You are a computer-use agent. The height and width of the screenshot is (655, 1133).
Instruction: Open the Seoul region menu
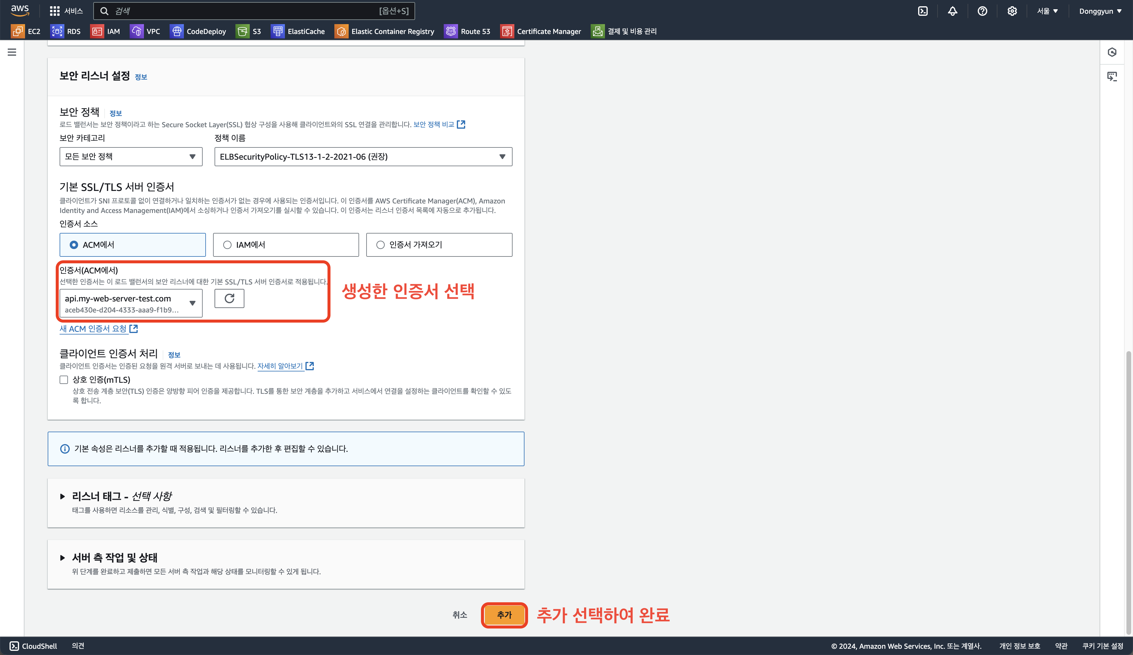(1047, 11)
